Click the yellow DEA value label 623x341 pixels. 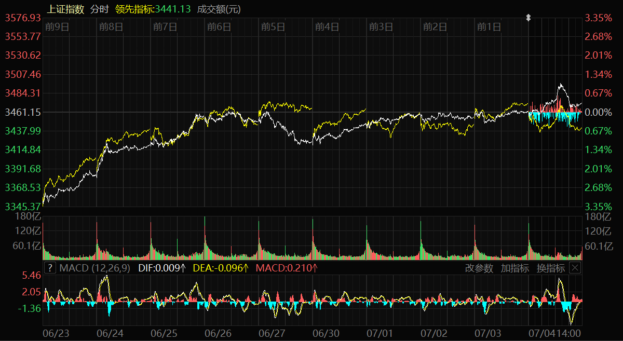[221, 268]
